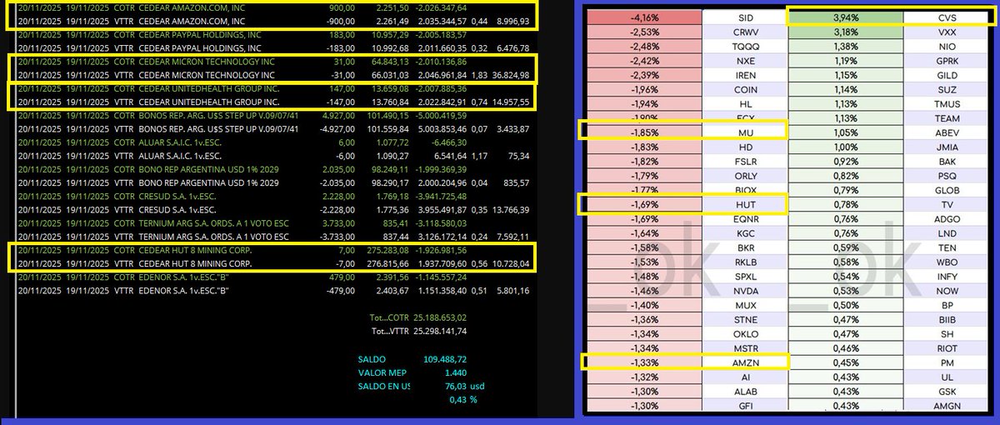Click the COIN ticker cell

pyautogui.click(x=745, y=89)
